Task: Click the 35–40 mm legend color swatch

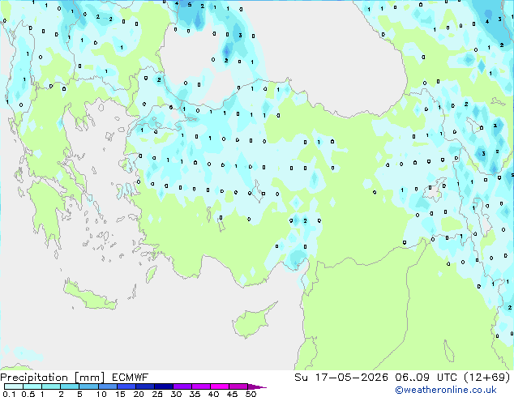Action: [x=201, y=386]
